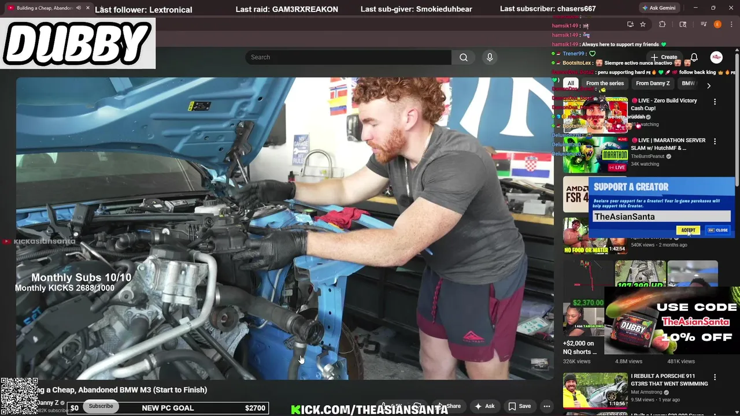Open I REBUILT A PORSCHE 911 GT3RS title
Viewport: 740px width, 416px height.
pyautogui.click(x=669, y=380)
